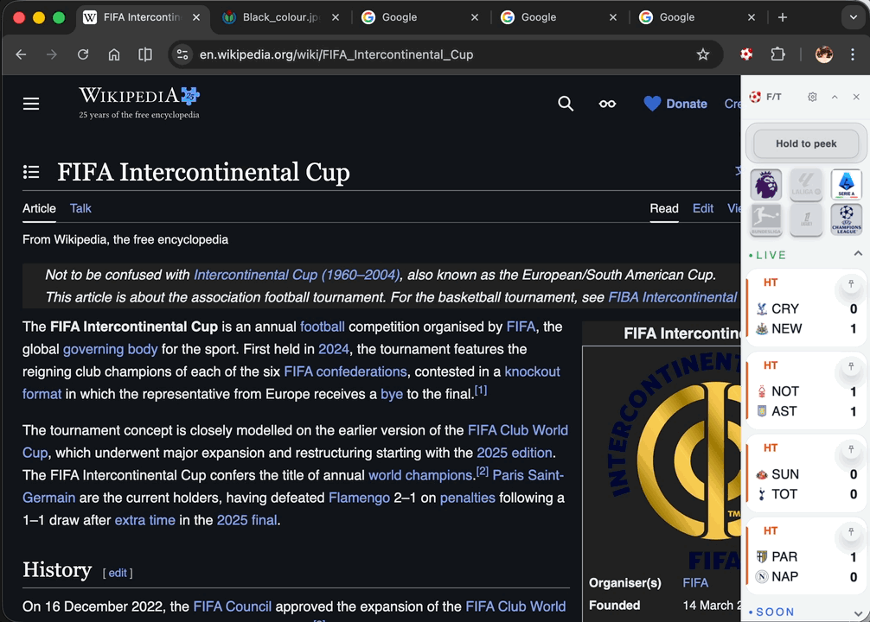Open the F/T panel settings gear

(x=812, y=97)
